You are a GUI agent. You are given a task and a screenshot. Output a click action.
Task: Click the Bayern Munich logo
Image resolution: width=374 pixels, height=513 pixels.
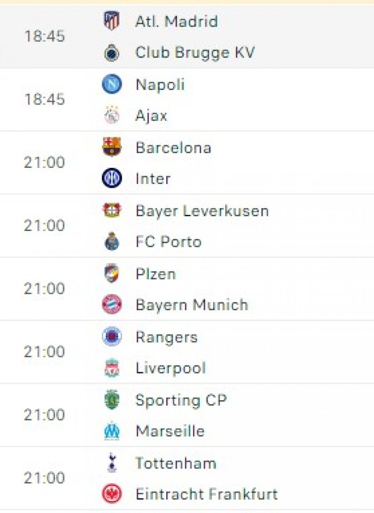pyautogui.click(x=111, y=305)
